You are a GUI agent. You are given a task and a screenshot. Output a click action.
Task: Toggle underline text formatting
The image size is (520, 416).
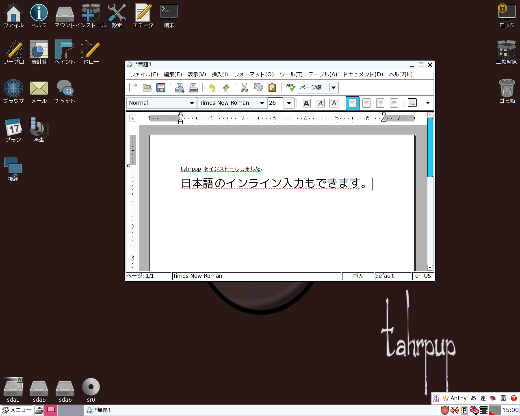point(334,103)
